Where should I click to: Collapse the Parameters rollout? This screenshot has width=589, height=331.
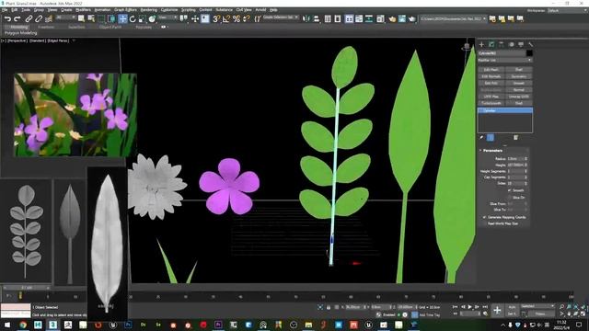(x=492, y=151)
